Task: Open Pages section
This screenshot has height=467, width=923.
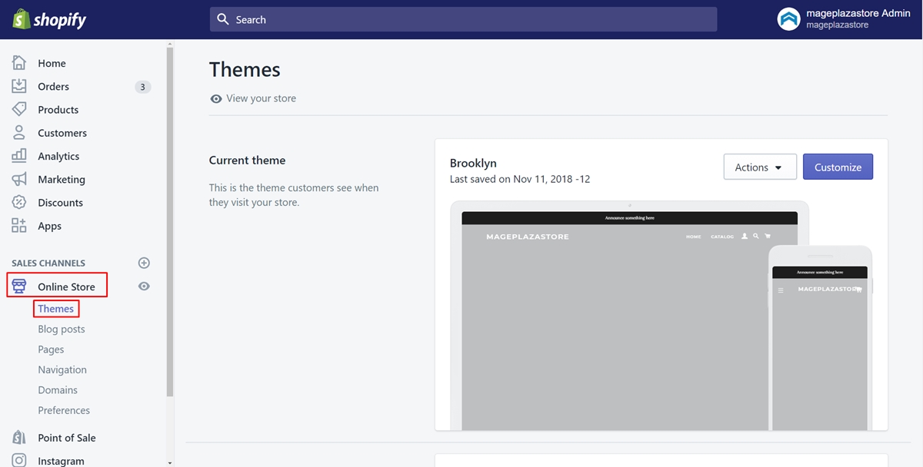Action: click(51, 349)
